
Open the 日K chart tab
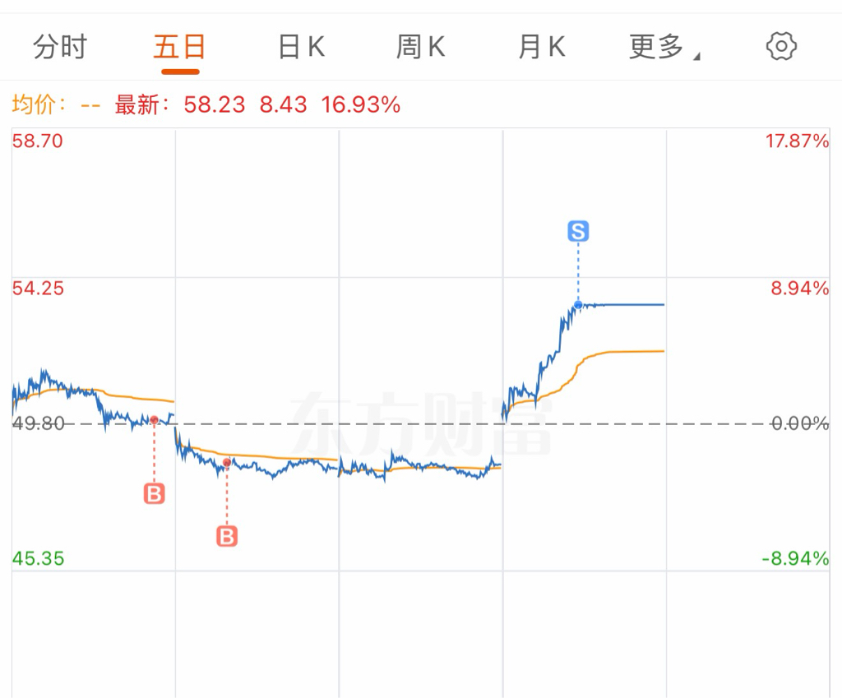pos(301,47)
